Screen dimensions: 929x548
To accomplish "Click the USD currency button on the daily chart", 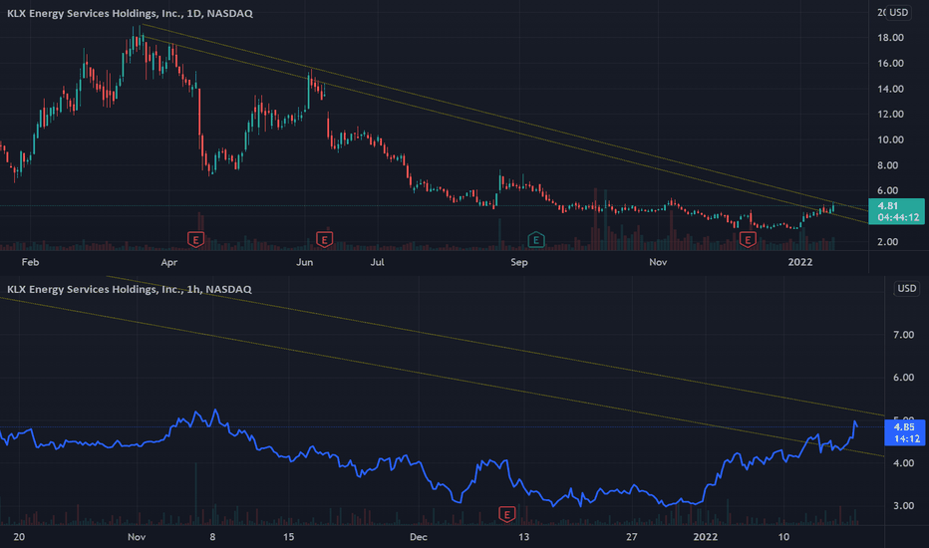I will [898, 12].
